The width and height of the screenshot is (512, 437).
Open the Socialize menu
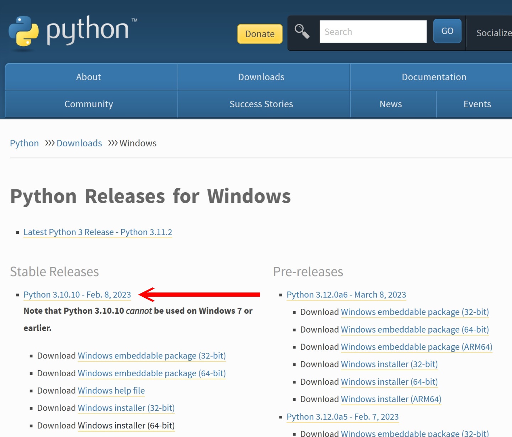click(494, 33)
